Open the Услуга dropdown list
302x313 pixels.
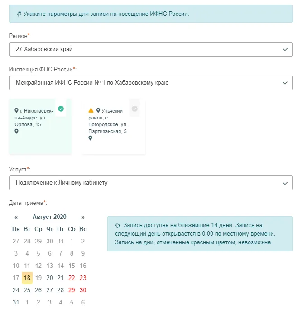point(151,183)
